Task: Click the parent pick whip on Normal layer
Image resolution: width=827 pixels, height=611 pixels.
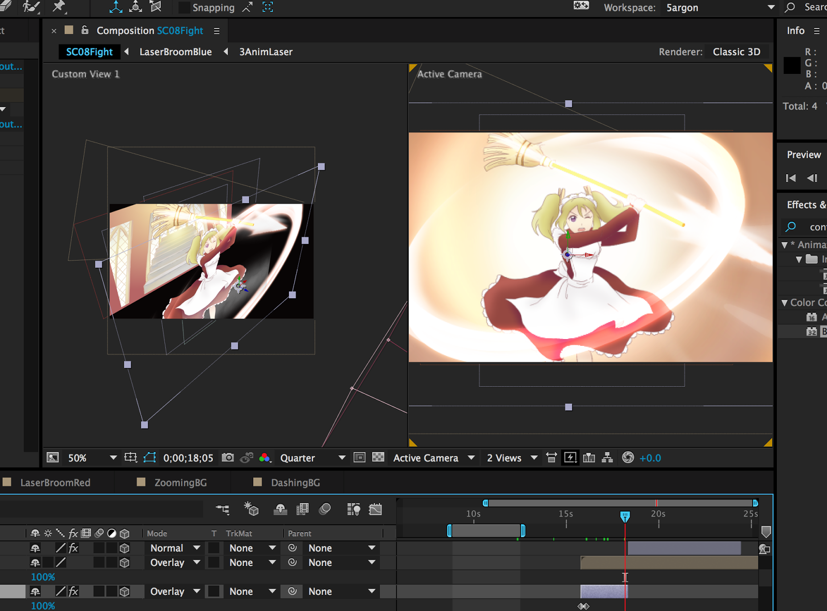Action: pos(293,548)
